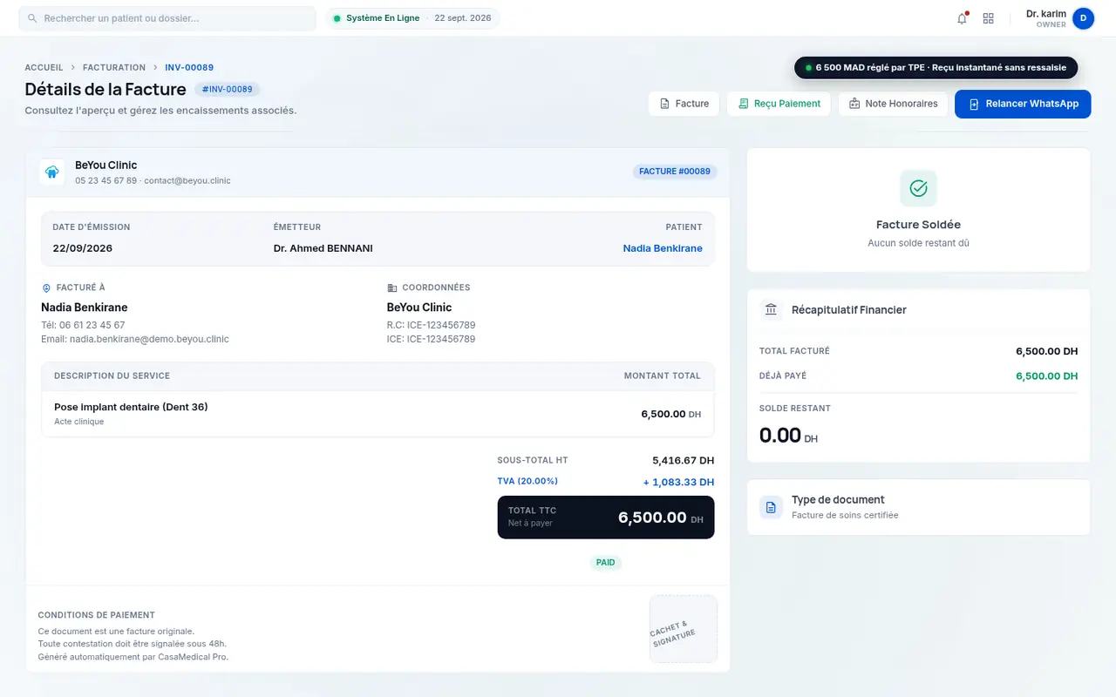Click the building icon beside Coordonnées

pyautogui.click(x=392, y=288)
